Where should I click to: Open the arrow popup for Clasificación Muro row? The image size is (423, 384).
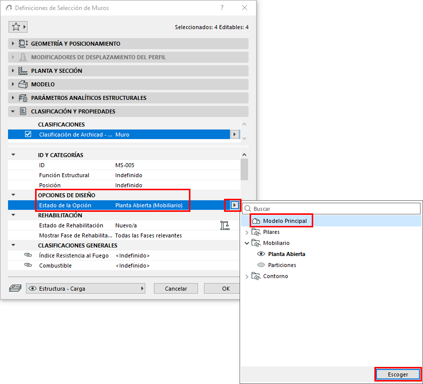(x=235, y=135)
